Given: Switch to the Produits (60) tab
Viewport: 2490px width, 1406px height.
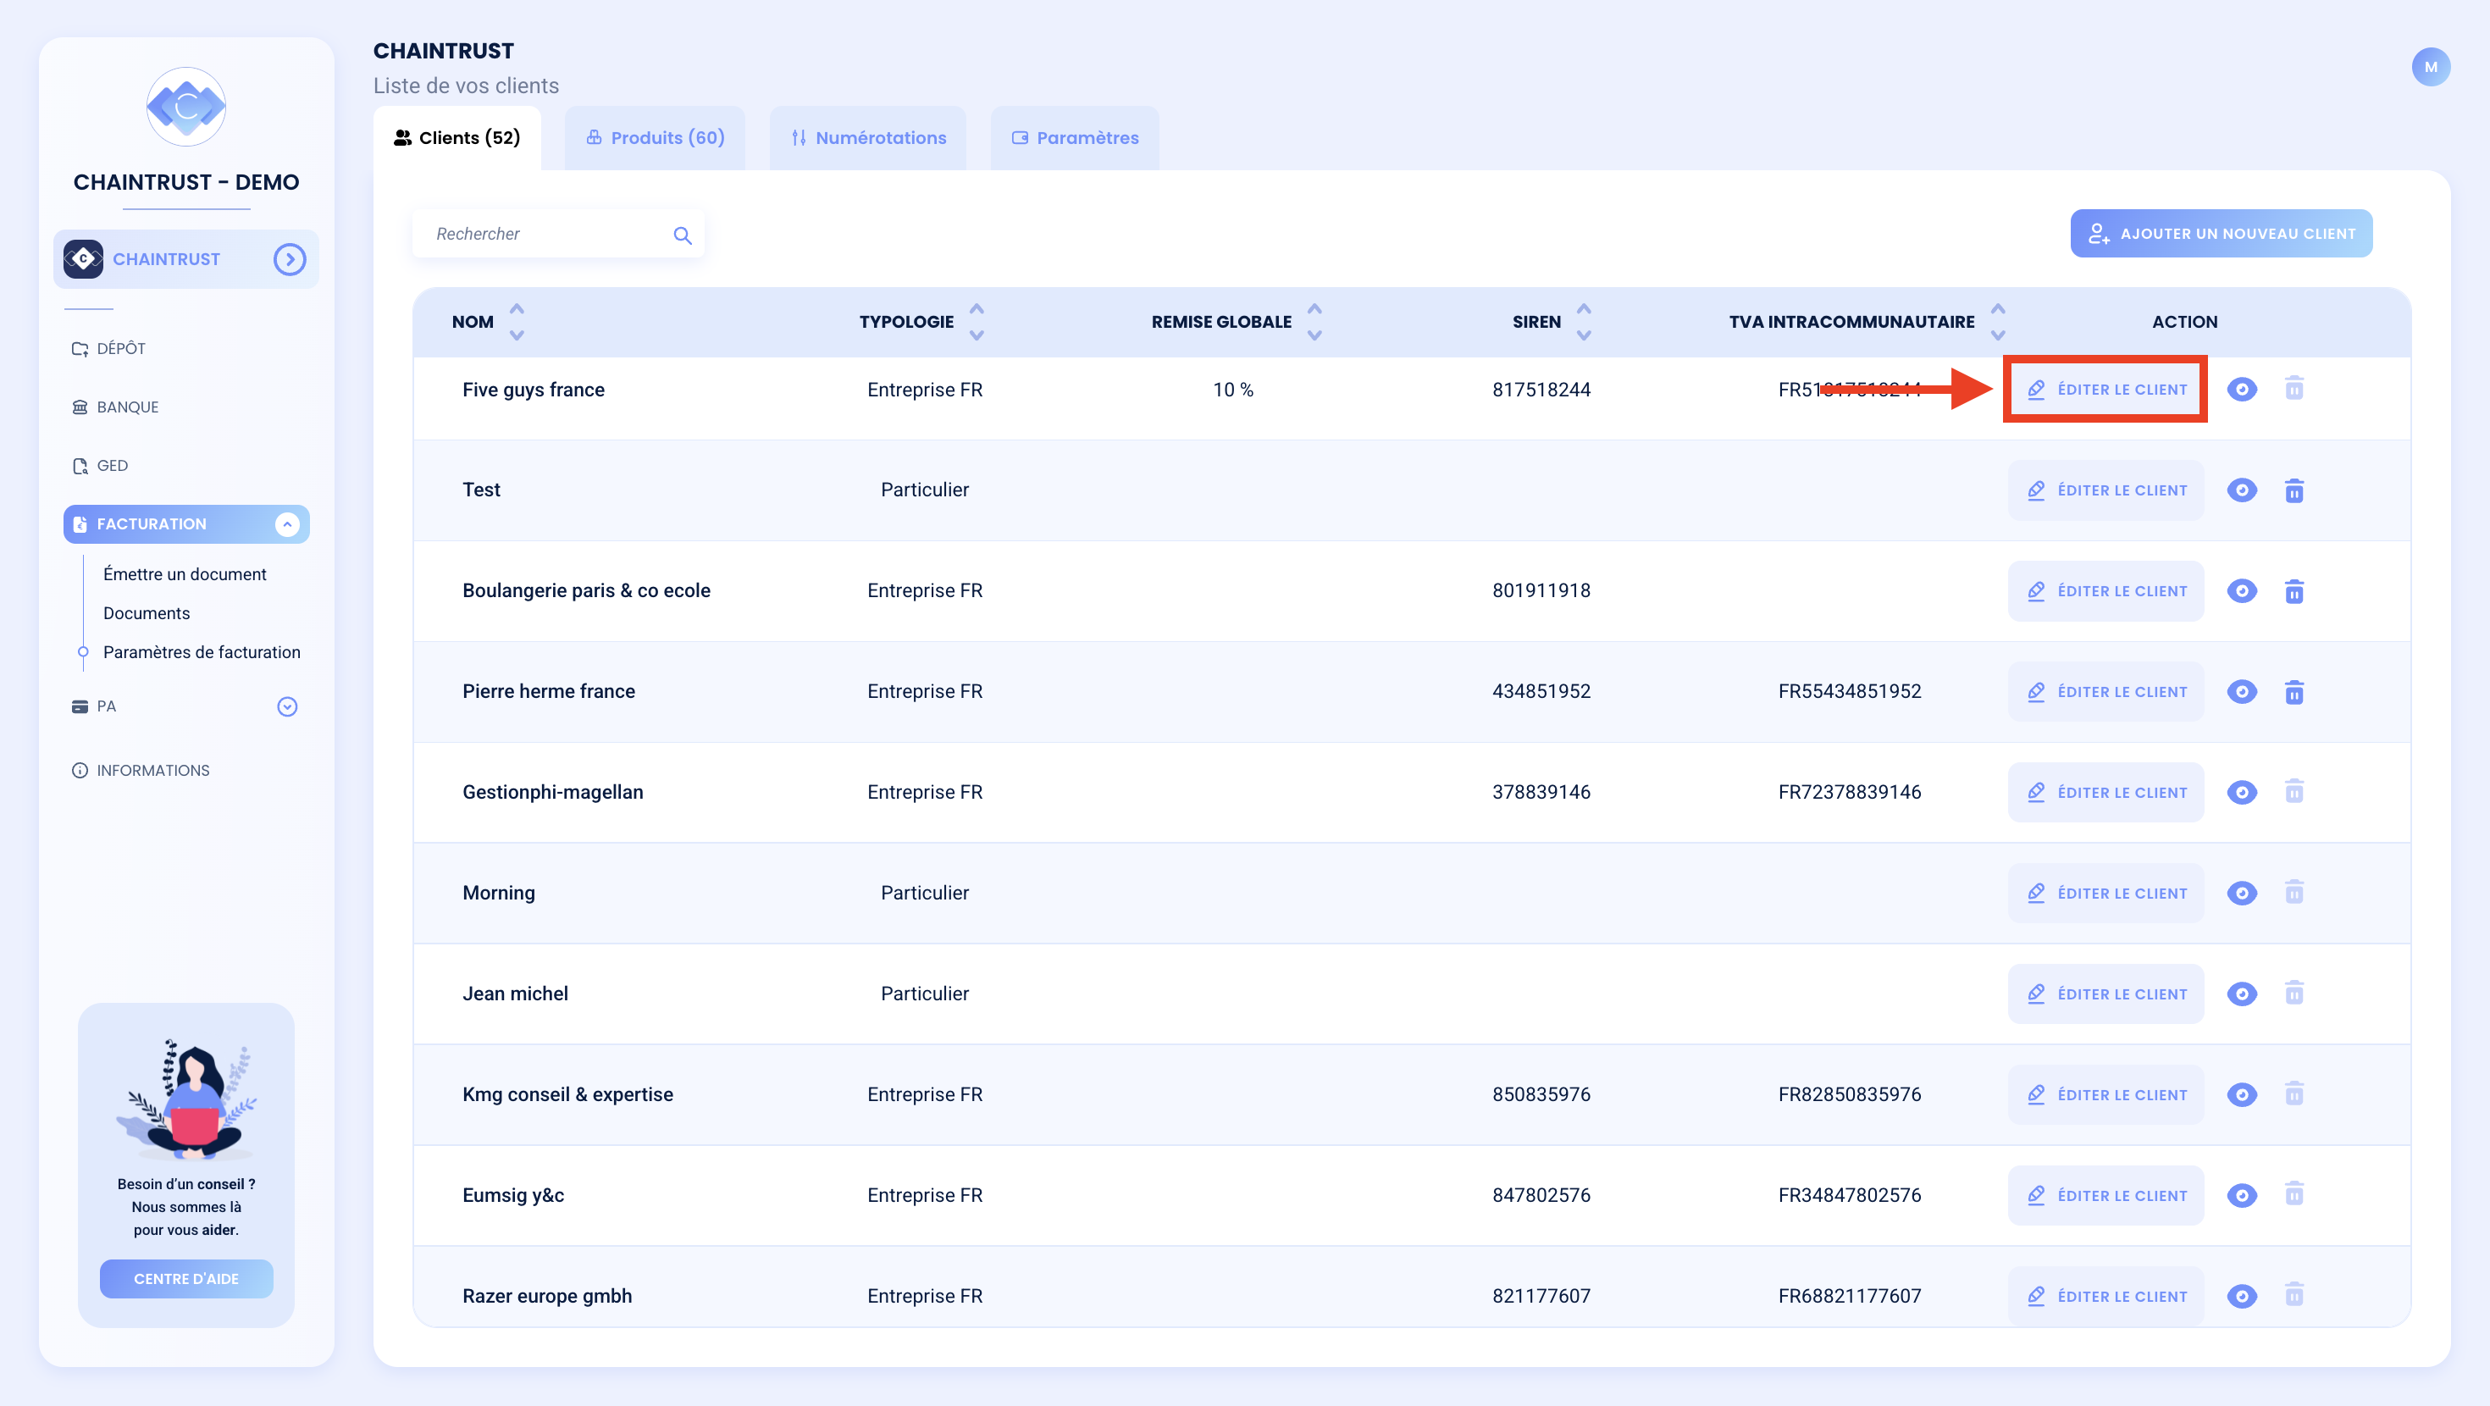Looking at the screenshot, I should click(x=655, y=138).
